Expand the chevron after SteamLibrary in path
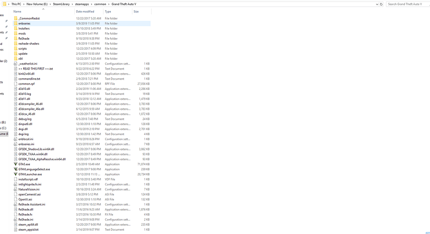The width and height of the screenshot is (430, 234). pyautogui.click(x=72, y=4)
